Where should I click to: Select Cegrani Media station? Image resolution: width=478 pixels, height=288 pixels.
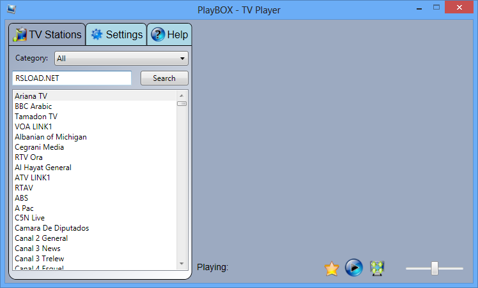coord(95,147)
